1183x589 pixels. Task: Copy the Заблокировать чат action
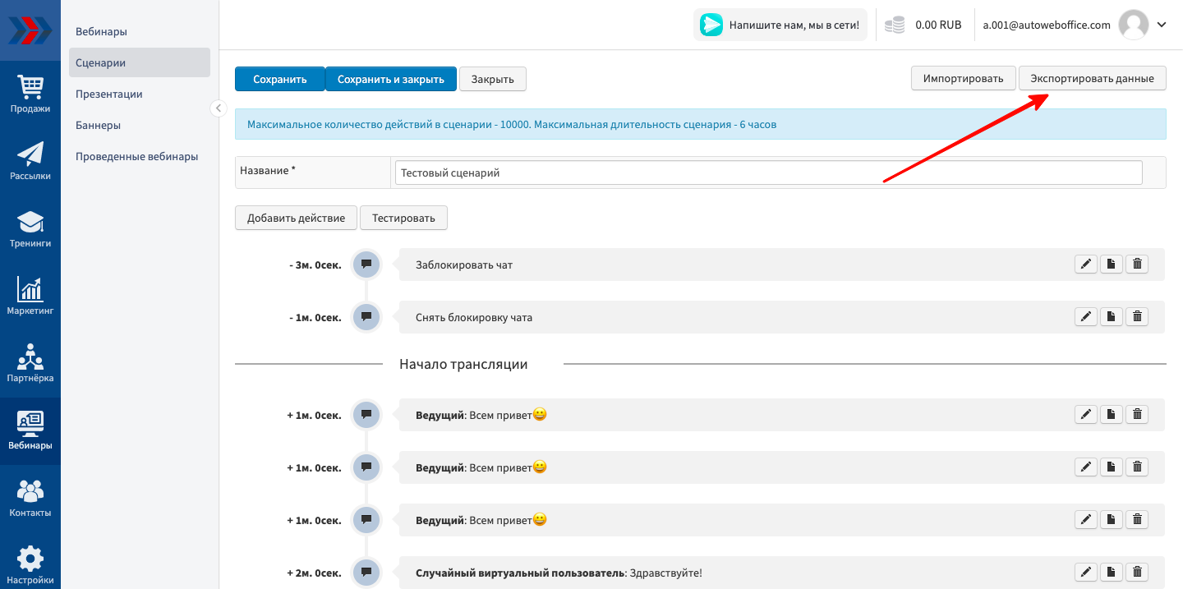coord(1112,264)
